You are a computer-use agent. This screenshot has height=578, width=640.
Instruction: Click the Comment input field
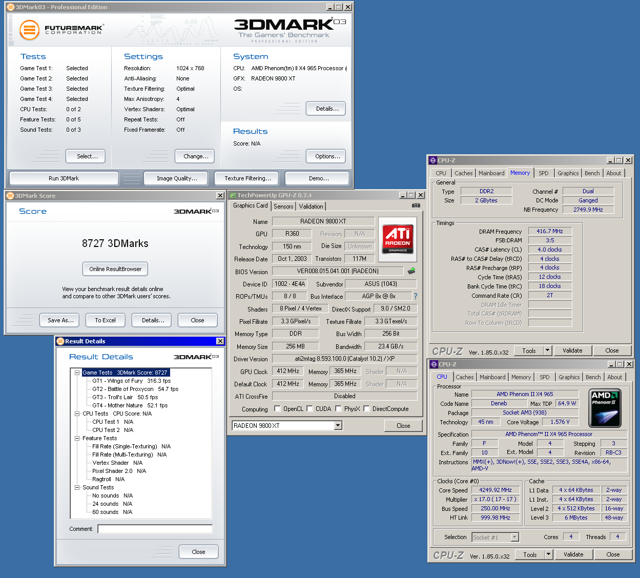pyautogui.click(x=155, y=529)
